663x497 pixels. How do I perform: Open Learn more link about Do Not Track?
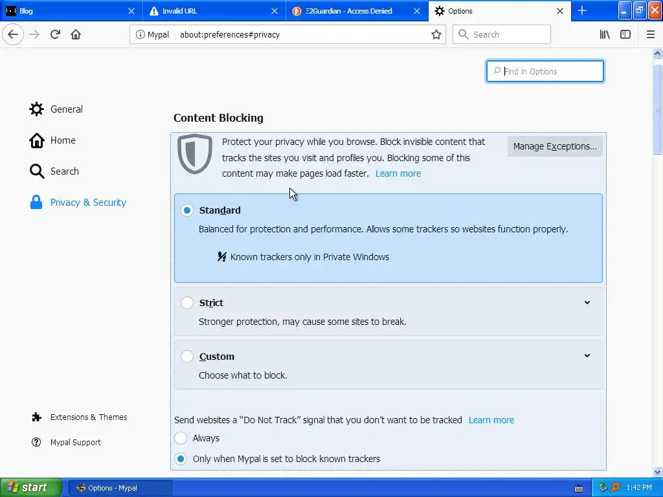tap(491, 420)
